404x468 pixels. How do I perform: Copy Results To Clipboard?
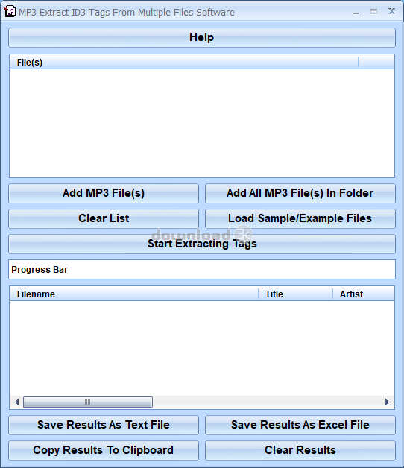(x=104, y=450)
